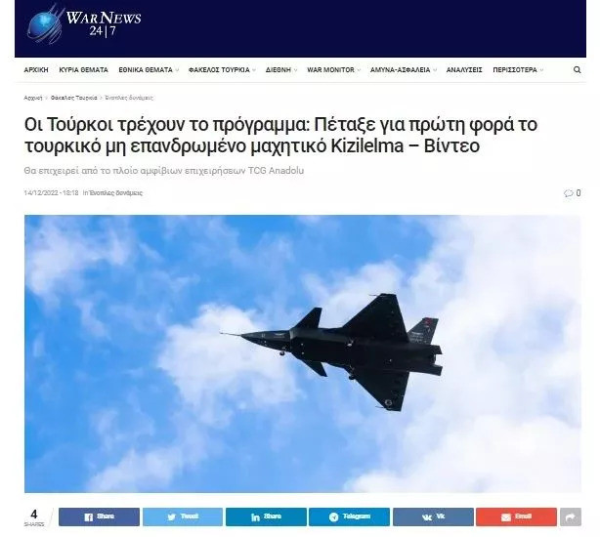
Task: Share article via Facebook button
Action: [99, 516]
